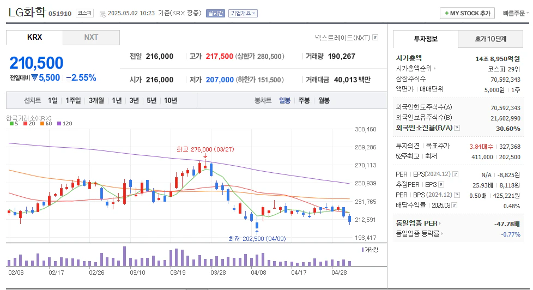Image resolution: width=533 pixels, height=290 pixels.
Task: Open the 배당수익률 2025.03 help icon
Action: click(455, 206)
